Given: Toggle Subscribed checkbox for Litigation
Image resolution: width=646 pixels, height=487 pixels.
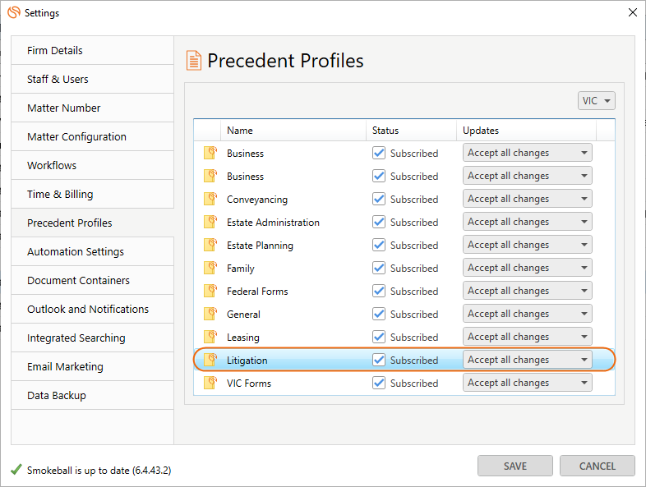Looking at the screenshot, I should click(x=379, y=361).
